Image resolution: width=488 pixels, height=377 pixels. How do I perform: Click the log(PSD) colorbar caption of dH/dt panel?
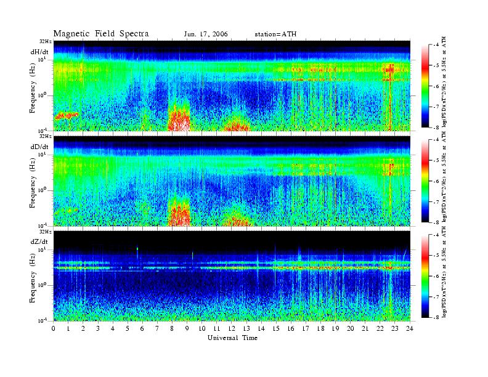pyautogui.click(x=444, y=82)
